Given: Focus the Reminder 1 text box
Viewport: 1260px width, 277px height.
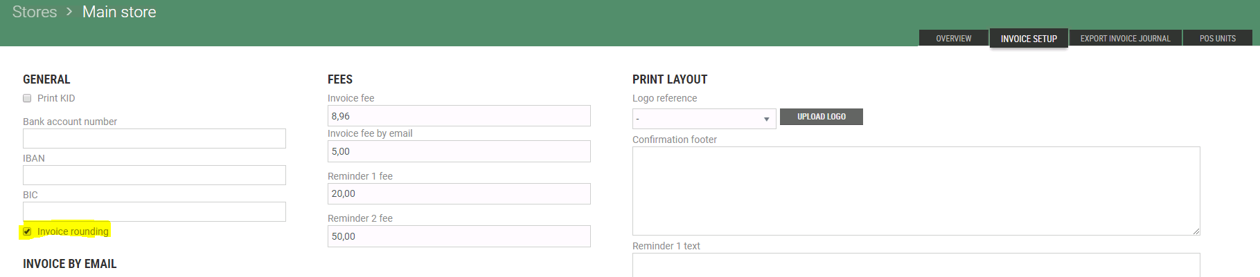Looking at the screenshot, I should (916, 266).
